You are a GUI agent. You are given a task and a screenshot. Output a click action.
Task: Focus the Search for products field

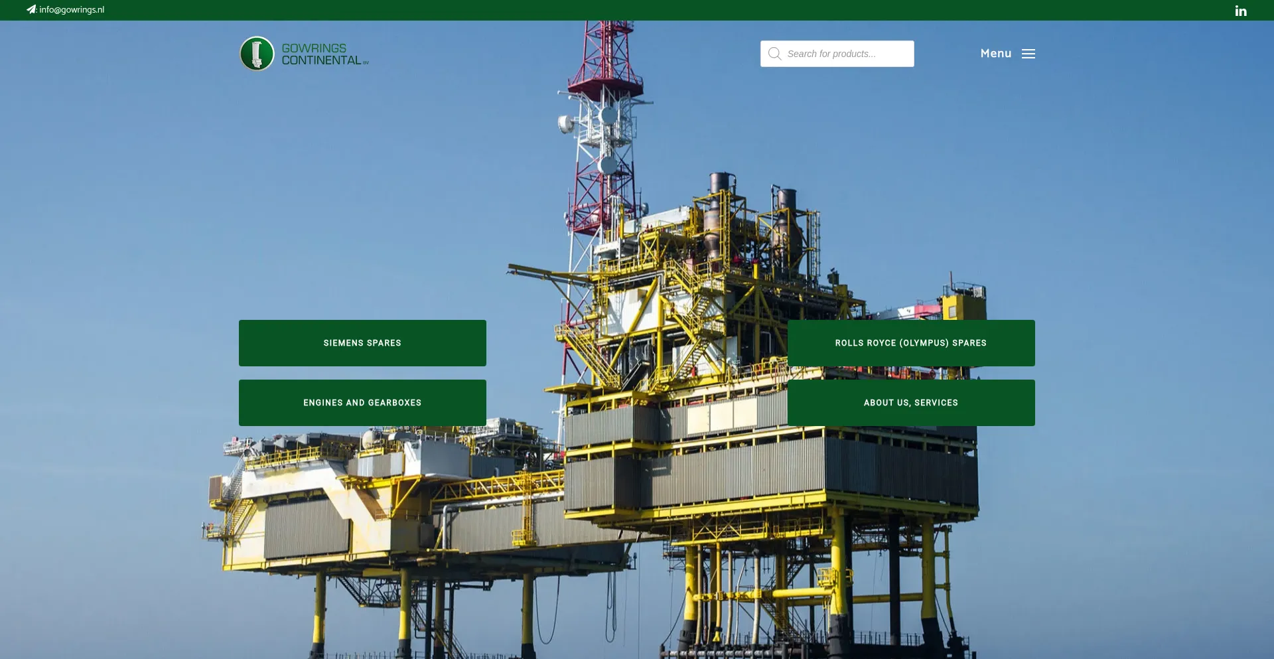click(x=846, y=54)
